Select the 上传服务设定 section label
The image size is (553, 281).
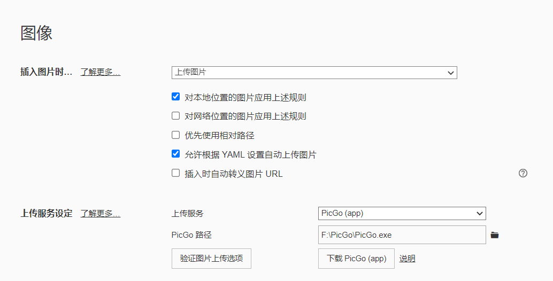pos(46,214)
